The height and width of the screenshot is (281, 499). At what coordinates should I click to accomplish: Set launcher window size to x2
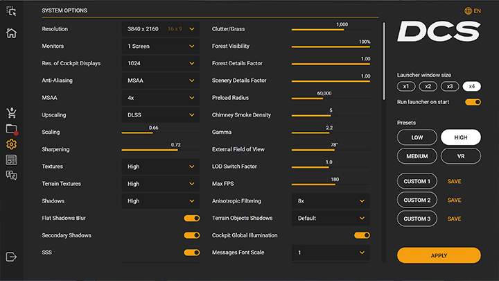tap(428, 86)
